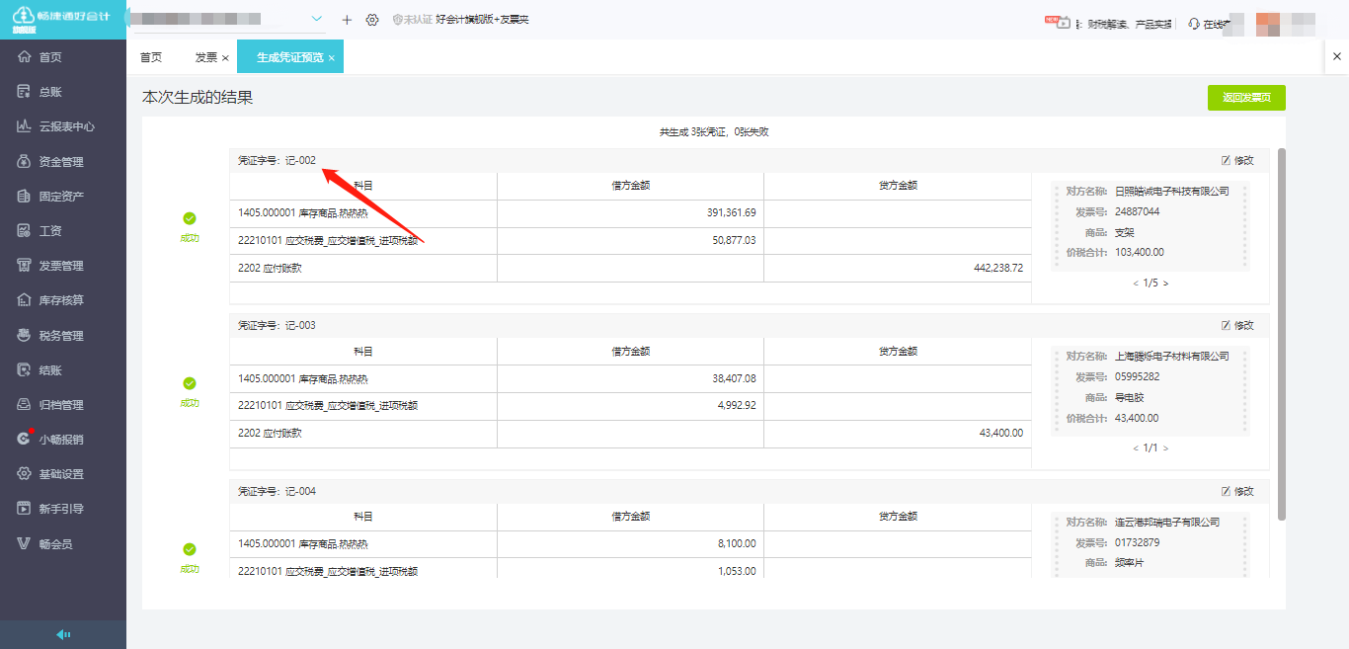This screenshot has width=1349, height=649.
Task: Click the plus icon beside account selector
Action: (347, 20)
